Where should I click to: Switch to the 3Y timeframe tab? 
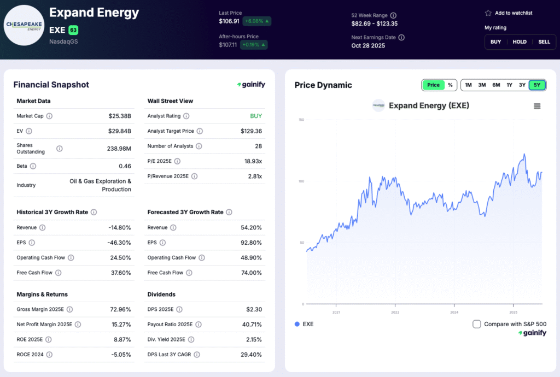pyautogui.click(x=523, y=85)
